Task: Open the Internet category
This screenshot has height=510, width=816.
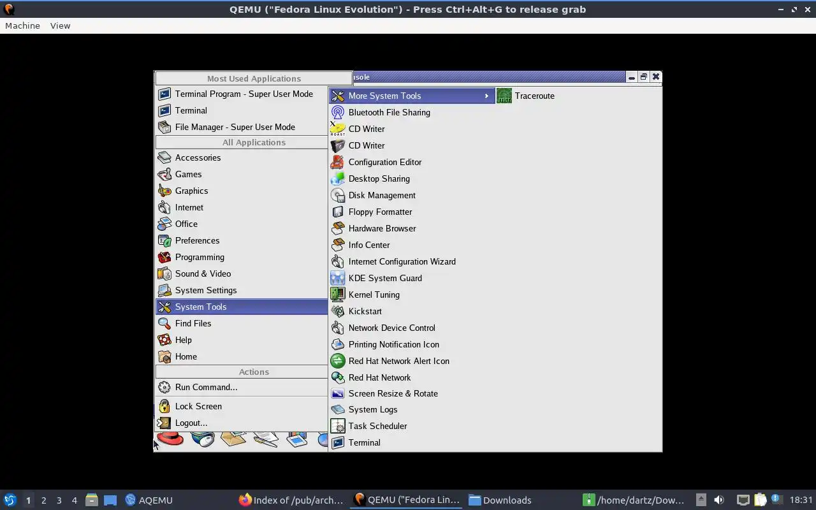Action: [242, 207]
